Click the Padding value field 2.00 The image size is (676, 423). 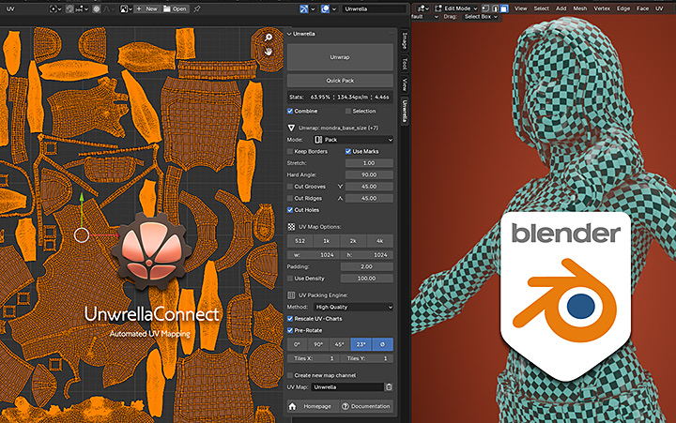pyautogui.click(x=366, y=266)
